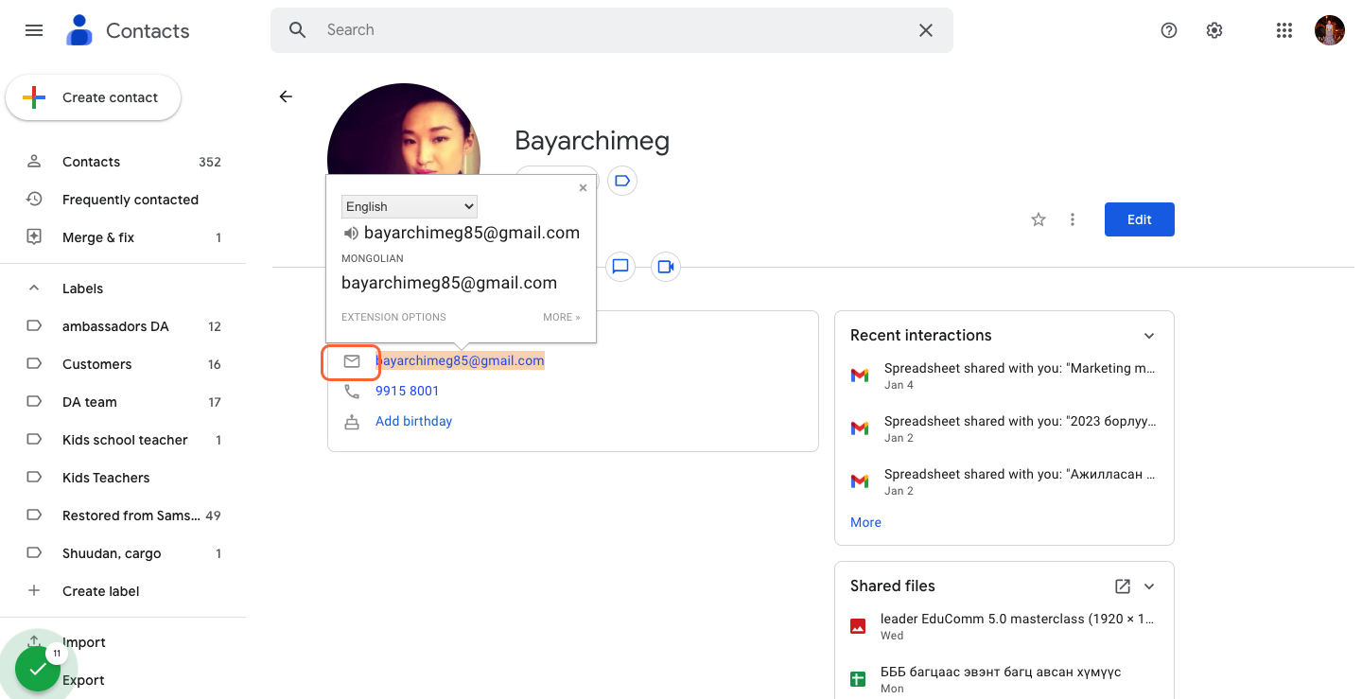
Task: Select the Customers label
Action: click(x=123, y=364)
